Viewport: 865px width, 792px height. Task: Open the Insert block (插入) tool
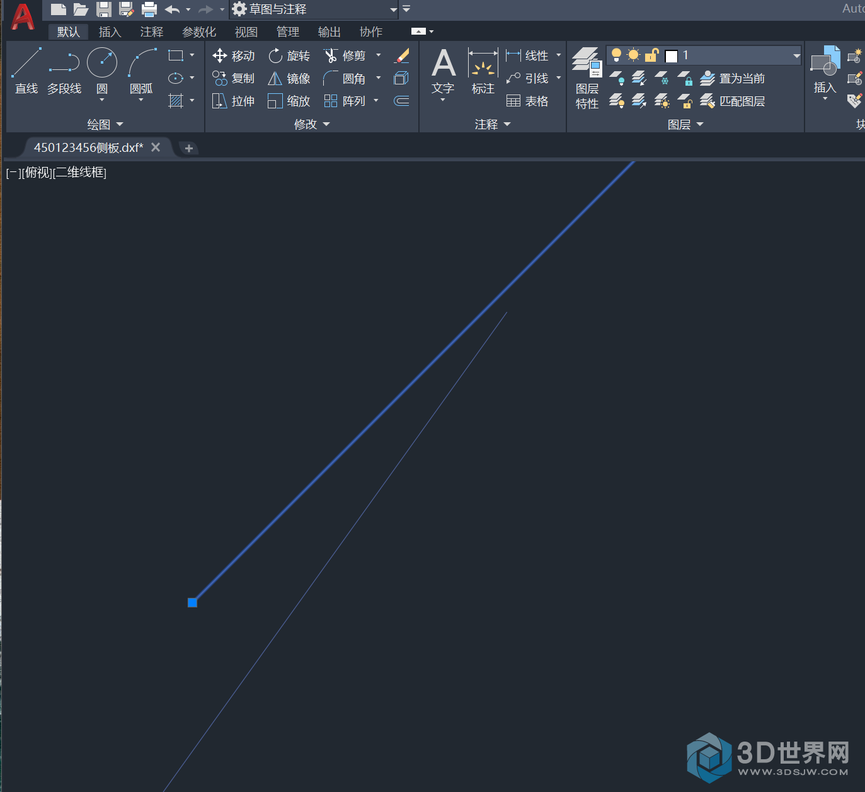point(825,71)
